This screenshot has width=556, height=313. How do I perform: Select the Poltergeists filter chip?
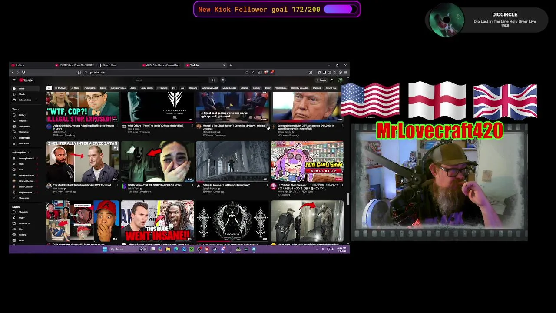pos(89,88)
